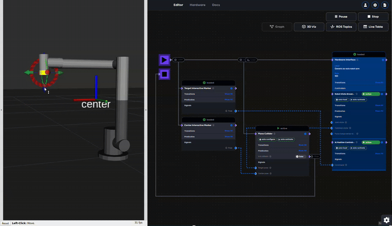Show all Transitions of Plane Collider

coord(302,145)
